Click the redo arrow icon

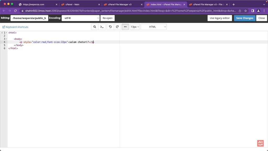[117, 27]
